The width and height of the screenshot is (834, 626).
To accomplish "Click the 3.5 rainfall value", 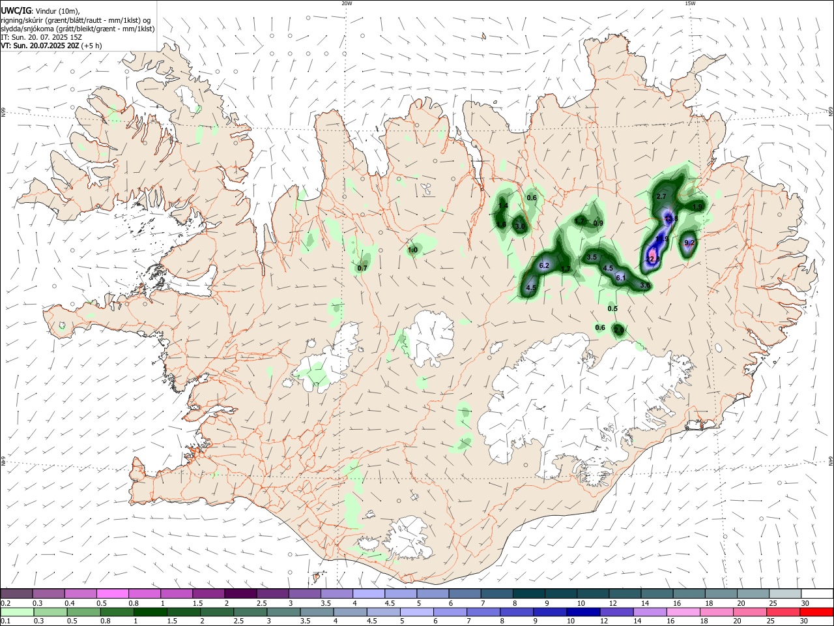I will coord(592,258).
